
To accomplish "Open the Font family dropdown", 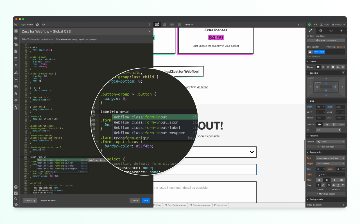I will (x=330, y=158).
